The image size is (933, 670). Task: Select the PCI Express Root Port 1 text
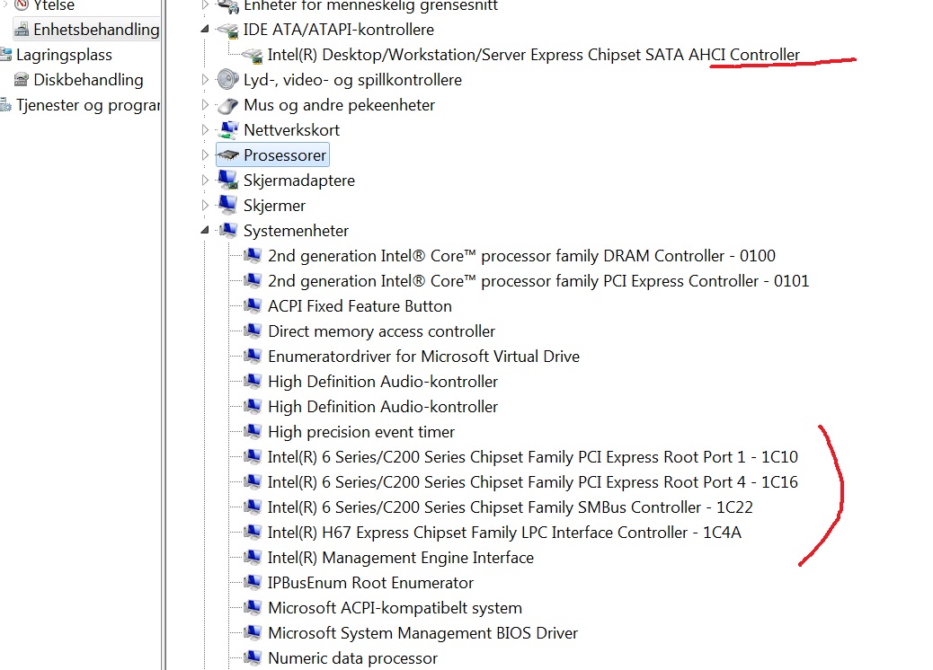click(x=532, y=456)
